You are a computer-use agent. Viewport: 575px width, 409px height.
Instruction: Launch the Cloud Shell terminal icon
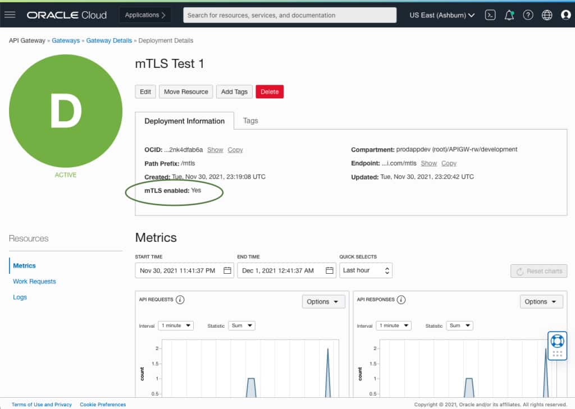[x=490, y=15]
